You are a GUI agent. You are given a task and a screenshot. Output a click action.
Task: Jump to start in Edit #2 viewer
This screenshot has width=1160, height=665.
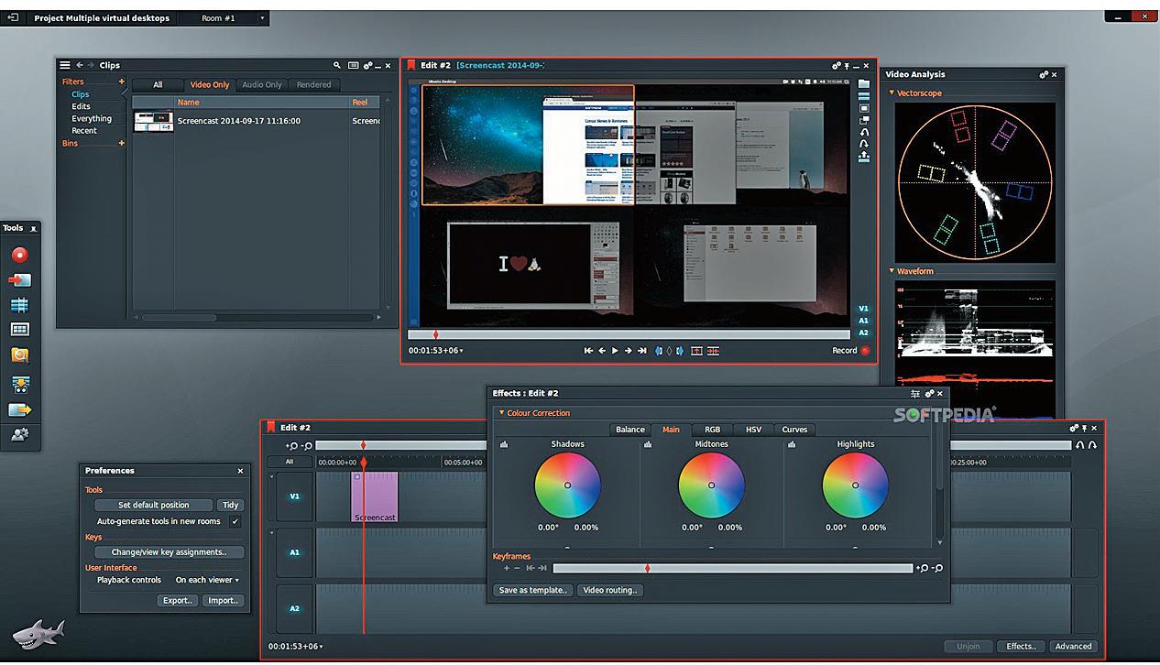(588, 351)
